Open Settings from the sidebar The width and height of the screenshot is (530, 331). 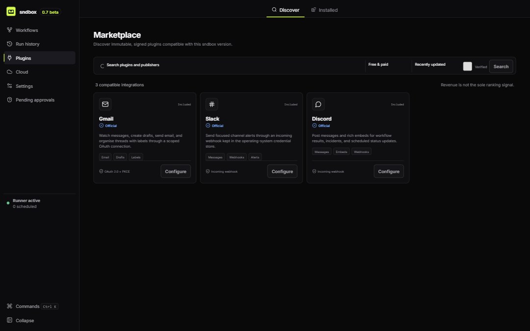(x=39, y=86)
